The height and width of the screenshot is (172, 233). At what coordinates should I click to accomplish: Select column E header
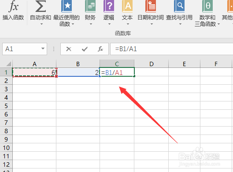point(184,64)
